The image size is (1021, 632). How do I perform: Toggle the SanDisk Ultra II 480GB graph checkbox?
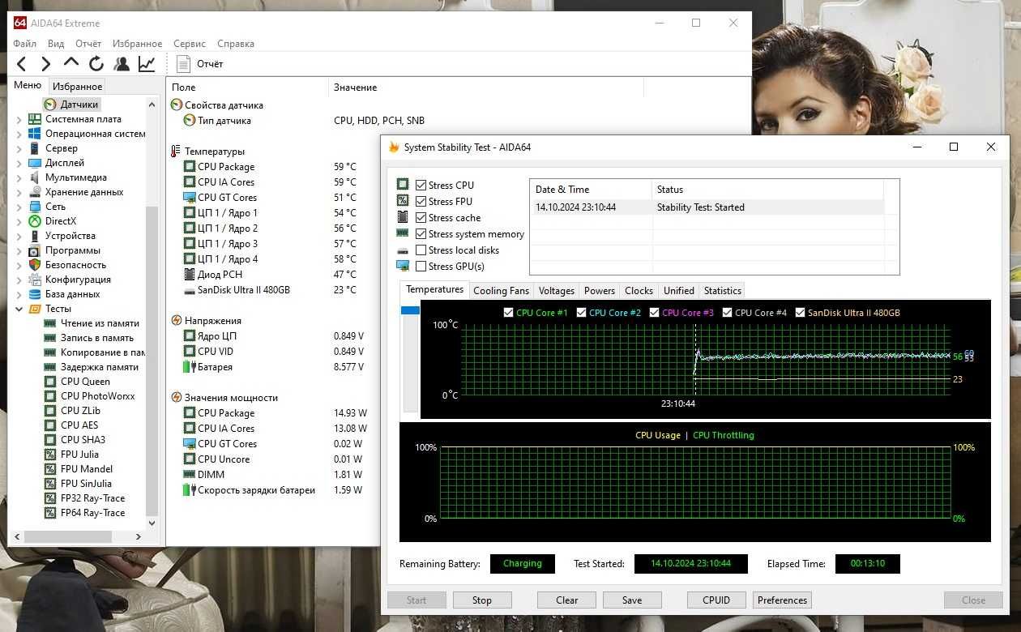click(800, 313)
